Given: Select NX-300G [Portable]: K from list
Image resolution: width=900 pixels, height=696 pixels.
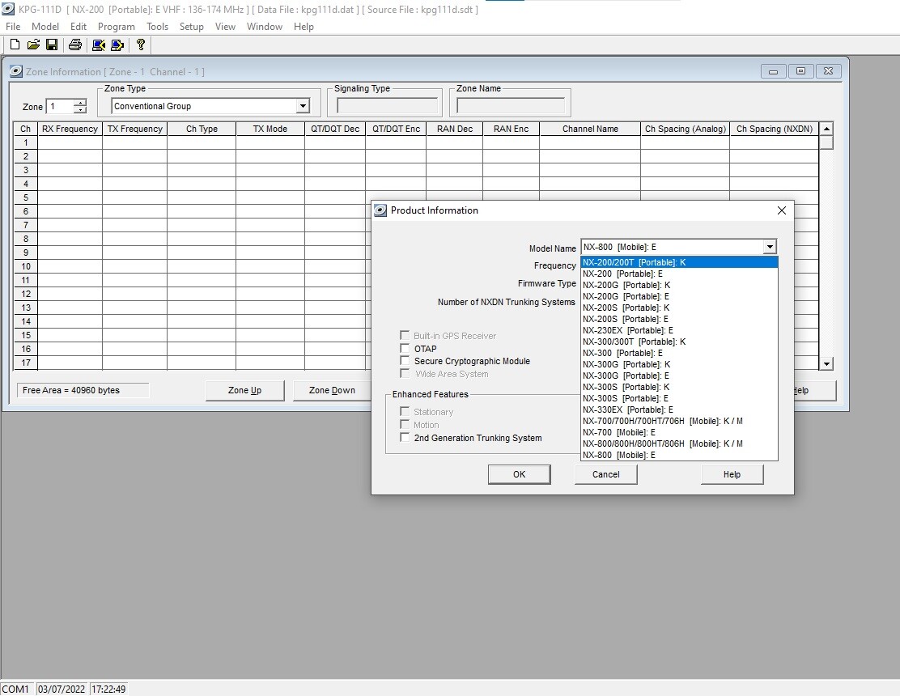Looking at the screenshot, I should click(x=626, y=364).
